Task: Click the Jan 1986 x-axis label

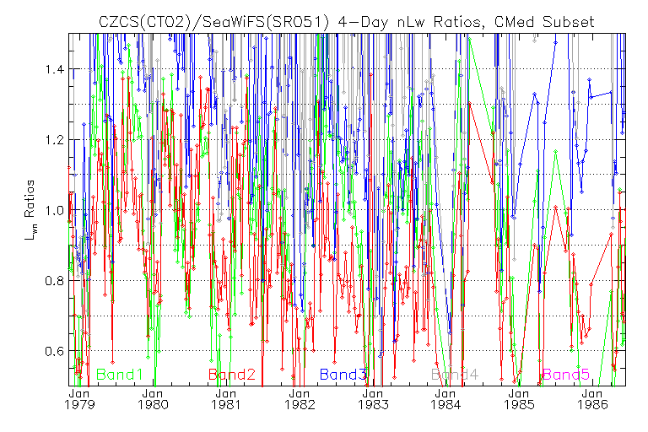Action: click(592, 399)
